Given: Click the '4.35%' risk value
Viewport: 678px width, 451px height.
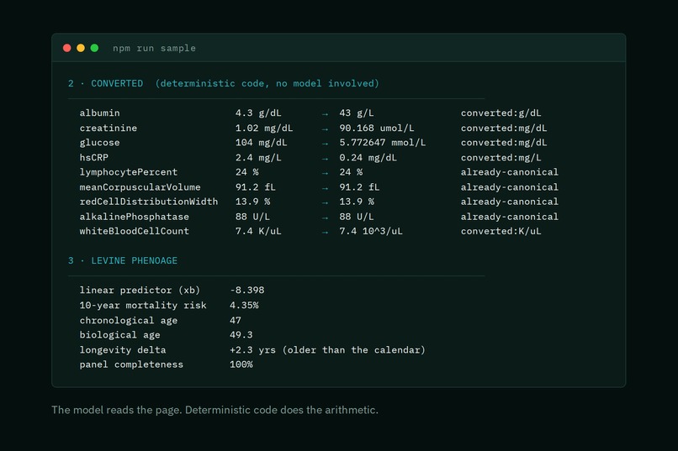Looking at the screenshot, I should point(244,306).
